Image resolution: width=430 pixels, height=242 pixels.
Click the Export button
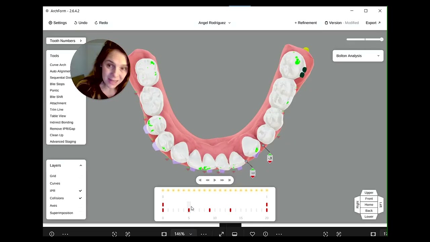373,23
